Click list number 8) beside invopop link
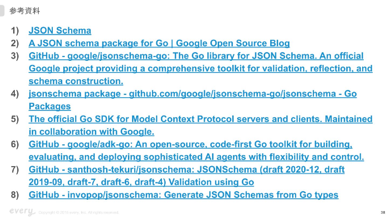 pos(15,195)
